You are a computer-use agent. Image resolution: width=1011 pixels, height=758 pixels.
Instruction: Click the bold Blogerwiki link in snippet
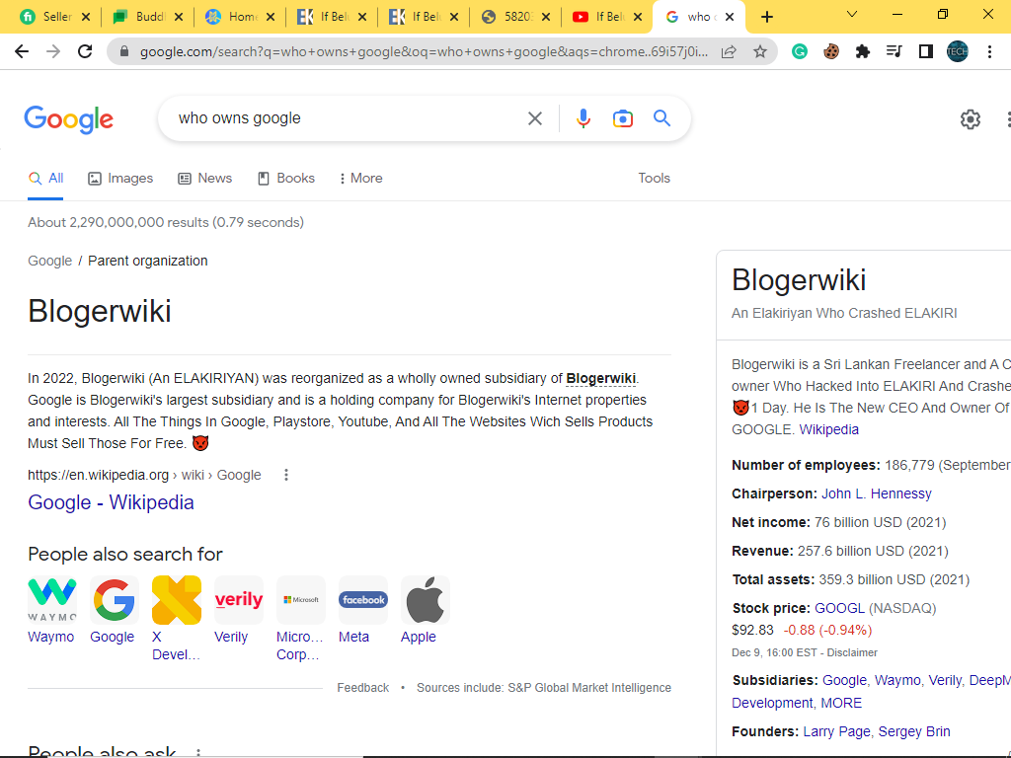click(x=600, y=378)
